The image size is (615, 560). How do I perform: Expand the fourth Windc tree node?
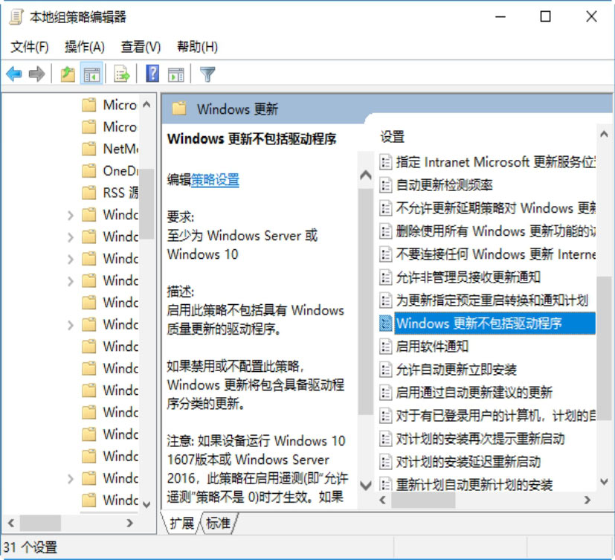70,281
